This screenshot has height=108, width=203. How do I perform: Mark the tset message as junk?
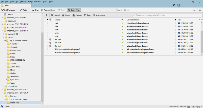click(176, 23)
